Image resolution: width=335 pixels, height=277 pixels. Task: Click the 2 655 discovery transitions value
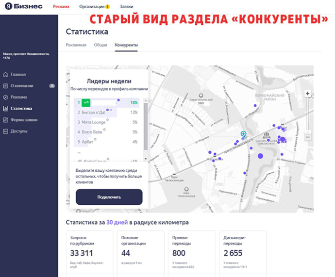pos(233,253)
